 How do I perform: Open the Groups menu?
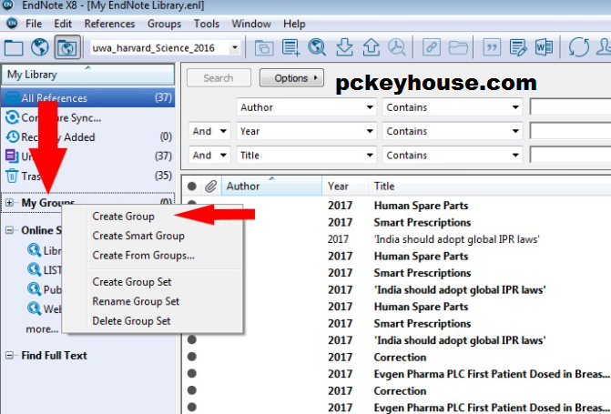tap(164, 24)
